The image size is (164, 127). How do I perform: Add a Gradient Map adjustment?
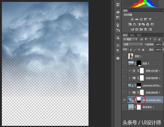[150, 29]
